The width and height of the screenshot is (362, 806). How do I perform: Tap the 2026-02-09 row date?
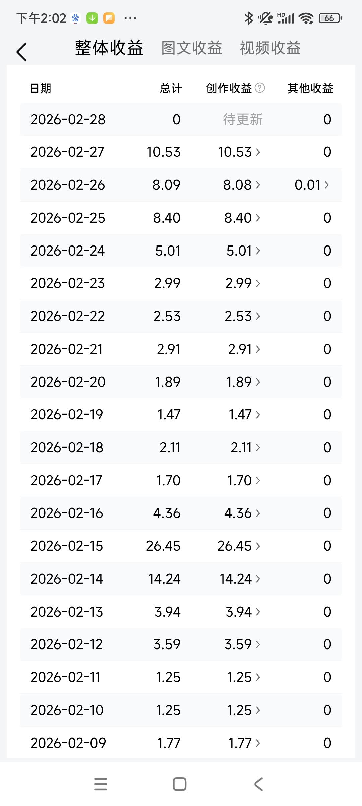pyautogui.click(x=68, y=743)
